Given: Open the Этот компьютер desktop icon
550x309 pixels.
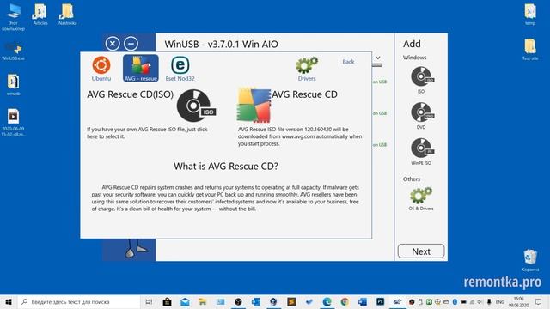Looking at the screenshot, I should click(x=14, y=17).
